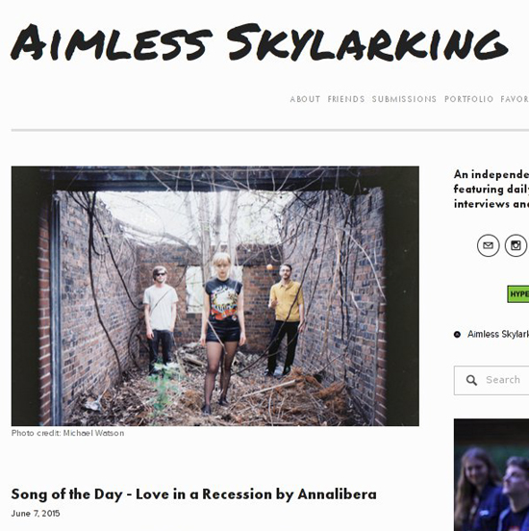Click into the Search input field
This screenshot has width=529, height=531.
coord(491,380)
